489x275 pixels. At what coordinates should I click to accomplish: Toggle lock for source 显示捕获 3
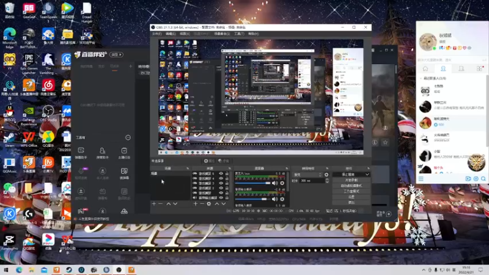click(x=227, y=183)
